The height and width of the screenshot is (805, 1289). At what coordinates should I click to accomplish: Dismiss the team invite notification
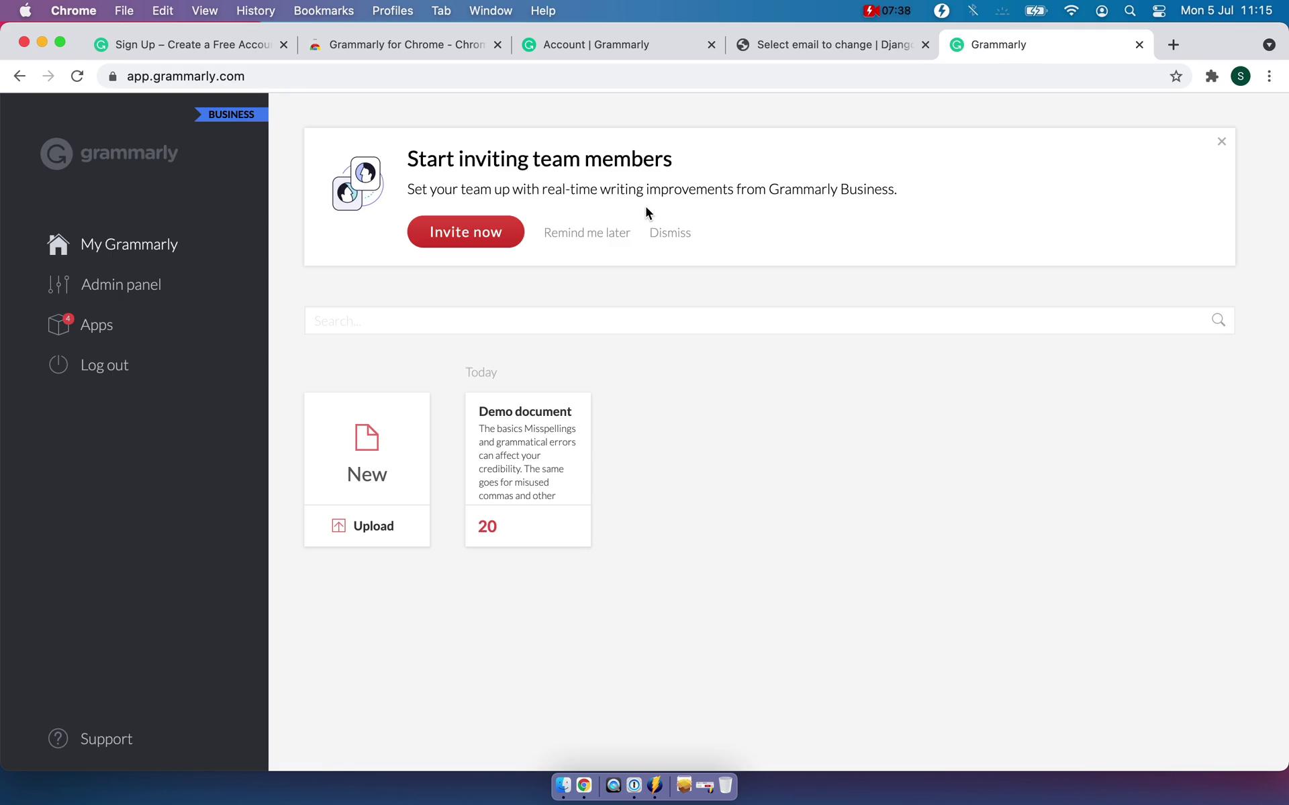(x=670, y=232)
